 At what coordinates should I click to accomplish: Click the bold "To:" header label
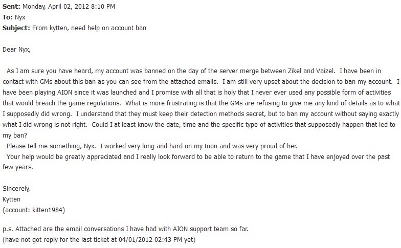(7, 17)
